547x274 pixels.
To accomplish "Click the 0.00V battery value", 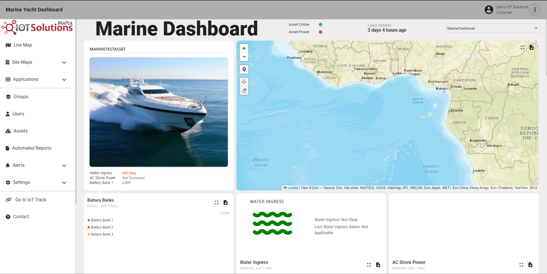I will click(126, 183).
